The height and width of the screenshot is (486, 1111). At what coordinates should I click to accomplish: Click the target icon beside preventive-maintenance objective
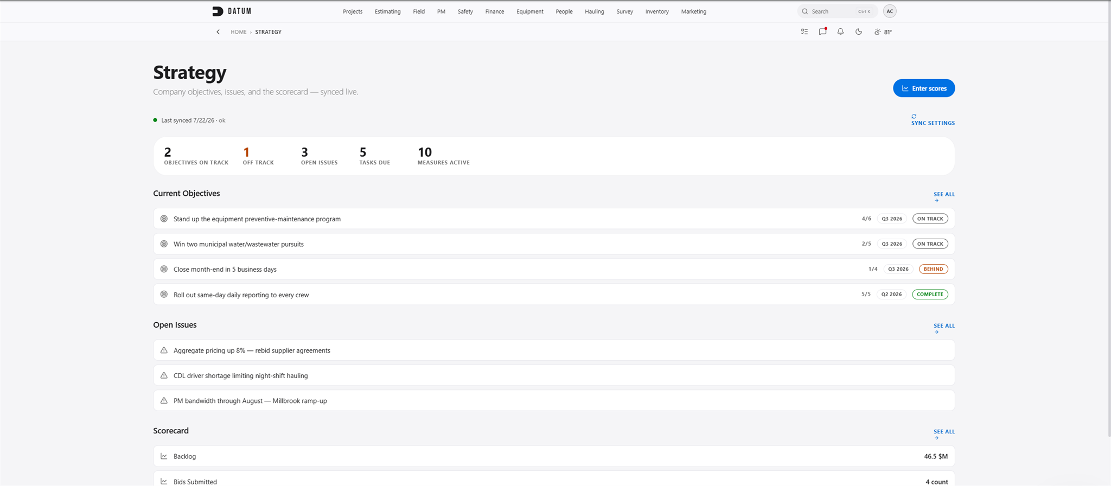point(164,219)
